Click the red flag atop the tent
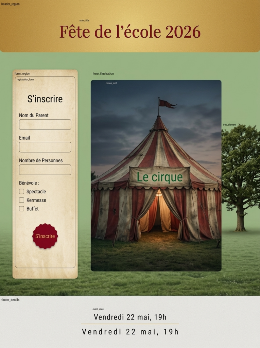Screen dimensions: 260x348 [x=167, y=104]
